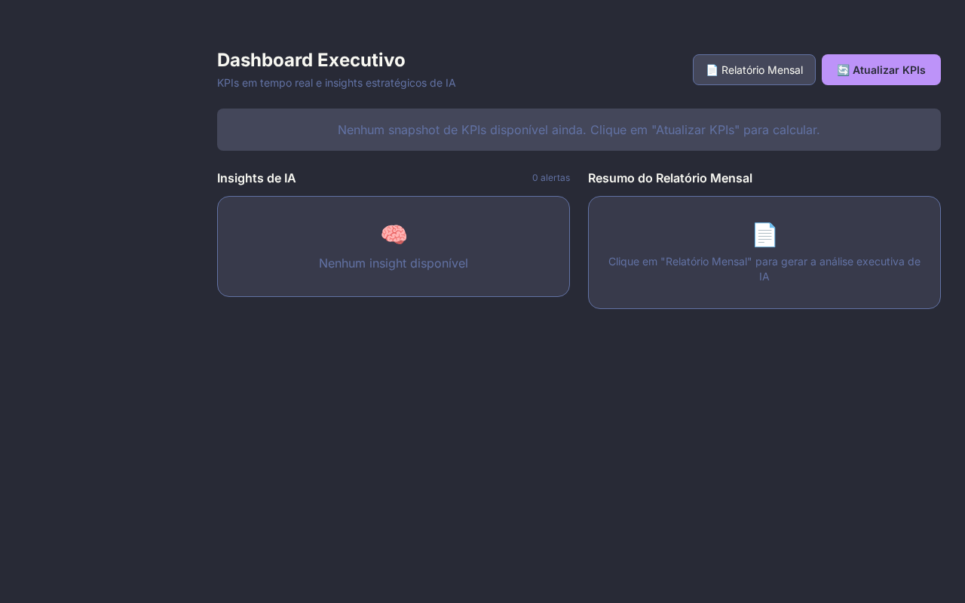Select the 'Nenhum insight disponível' placeholder card

(x=394, y=263)
